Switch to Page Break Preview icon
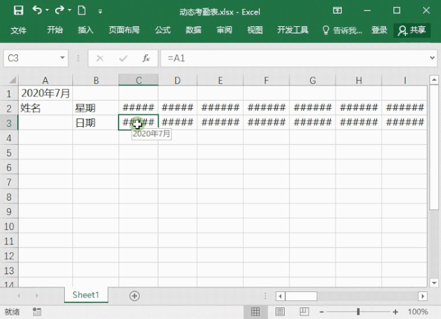Image resolution: width=441 pixels, height=319 pixels. click(304, 311)
